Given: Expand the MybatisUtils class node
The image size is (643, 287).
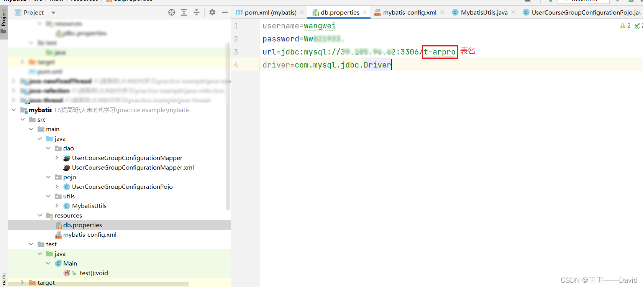Looking at the screenshot, I should (57, 206).
